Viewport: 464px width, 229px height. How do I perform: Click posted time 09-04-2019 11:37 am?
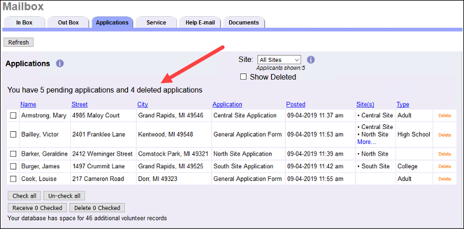(315, 116)
